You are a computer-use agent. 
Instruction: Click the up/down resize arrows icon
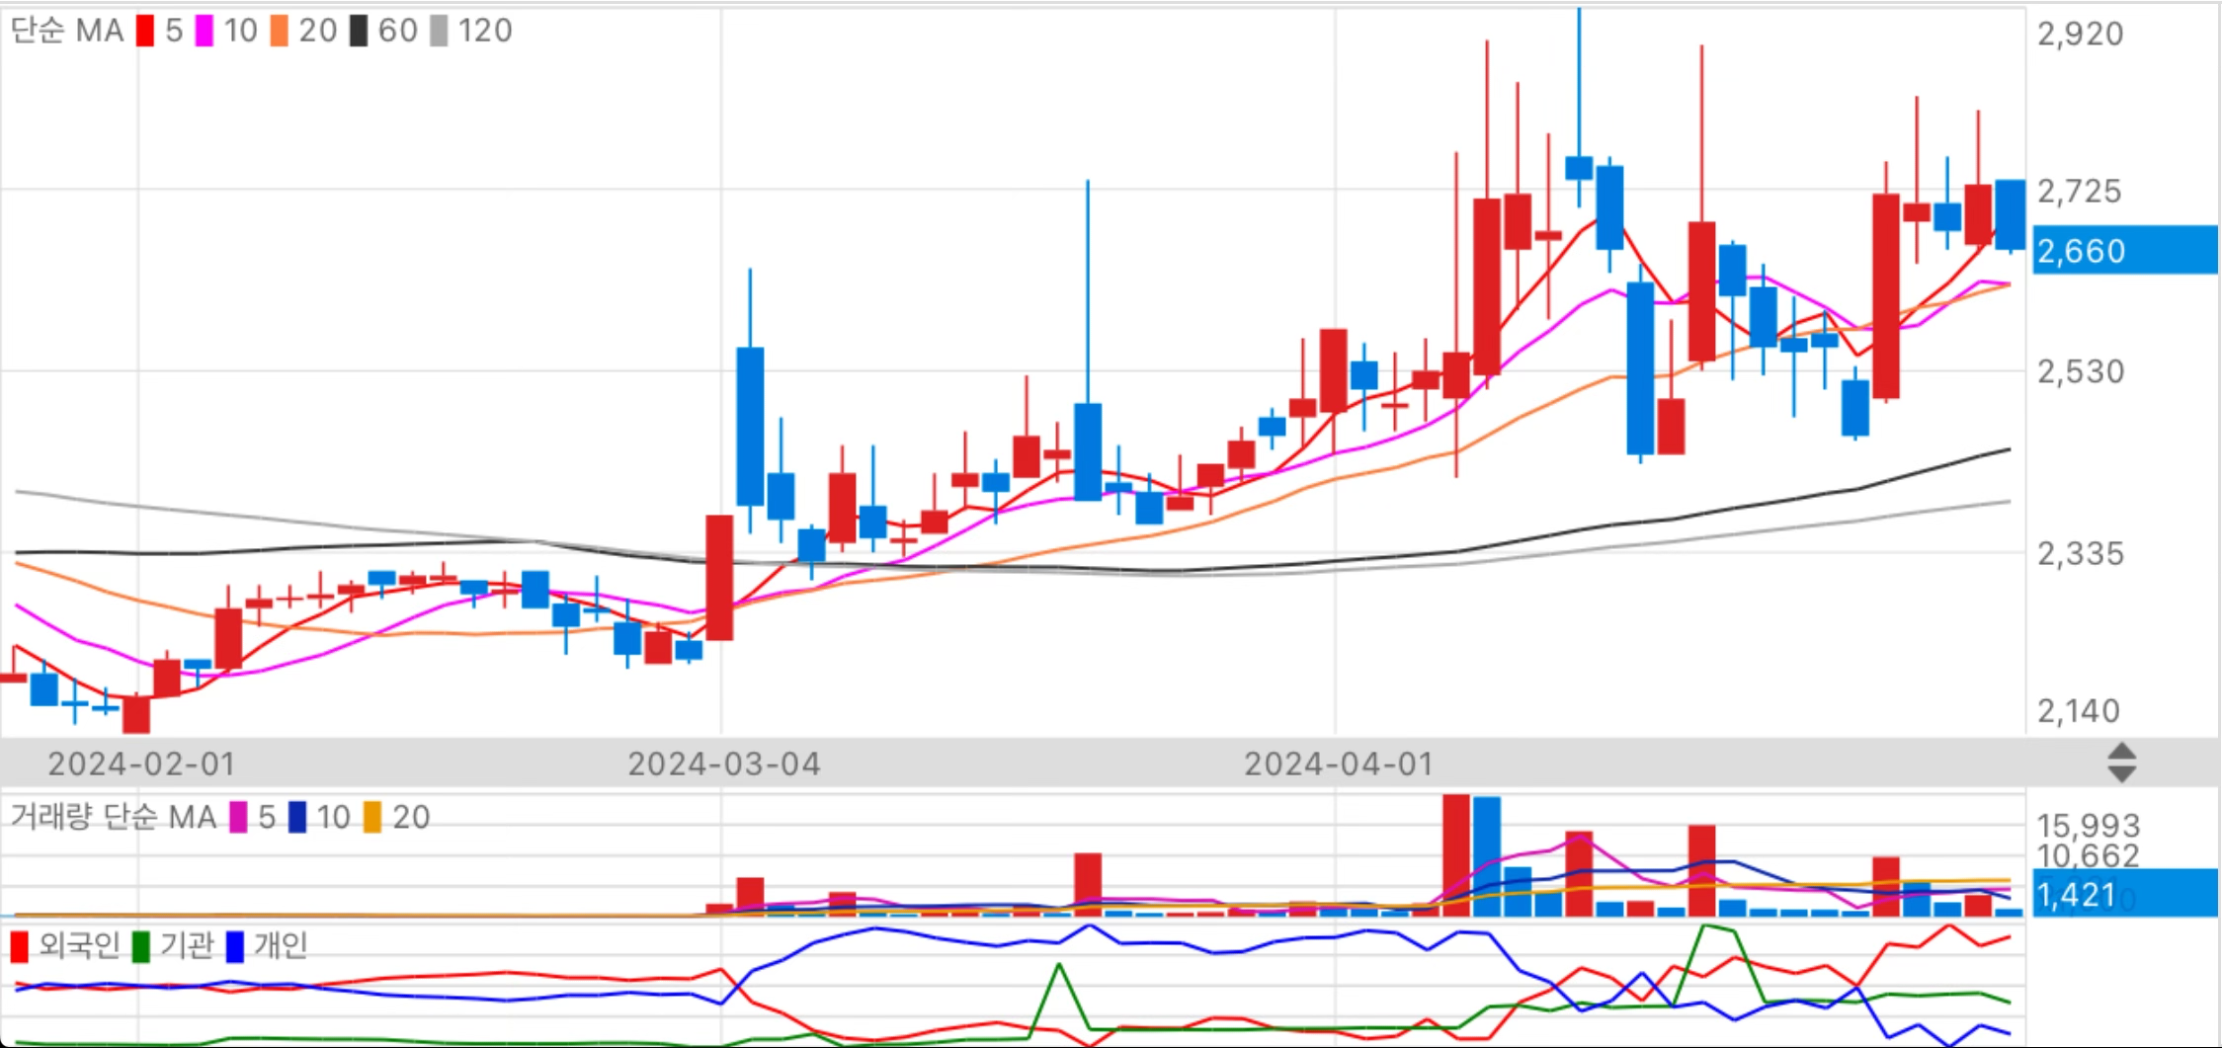pos(2122,764)
